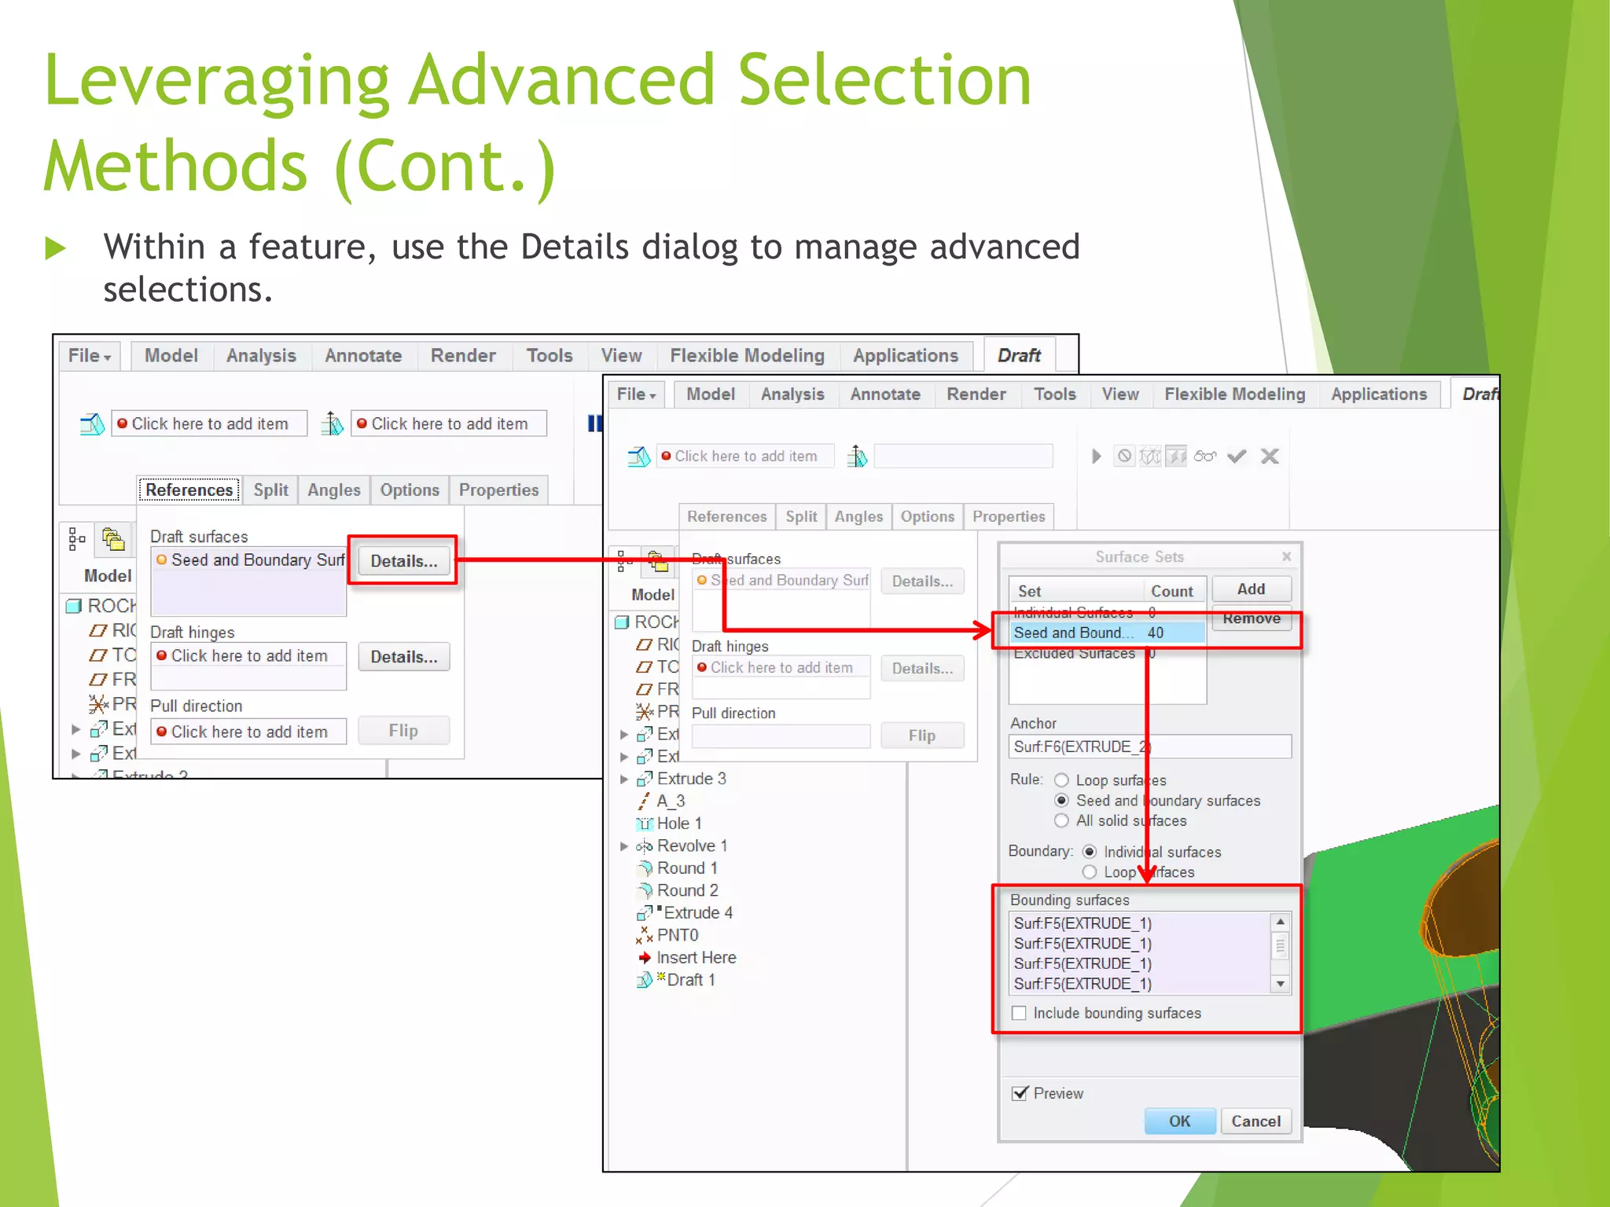Click the model tree settings icon in left window

(x=77, y=539)
